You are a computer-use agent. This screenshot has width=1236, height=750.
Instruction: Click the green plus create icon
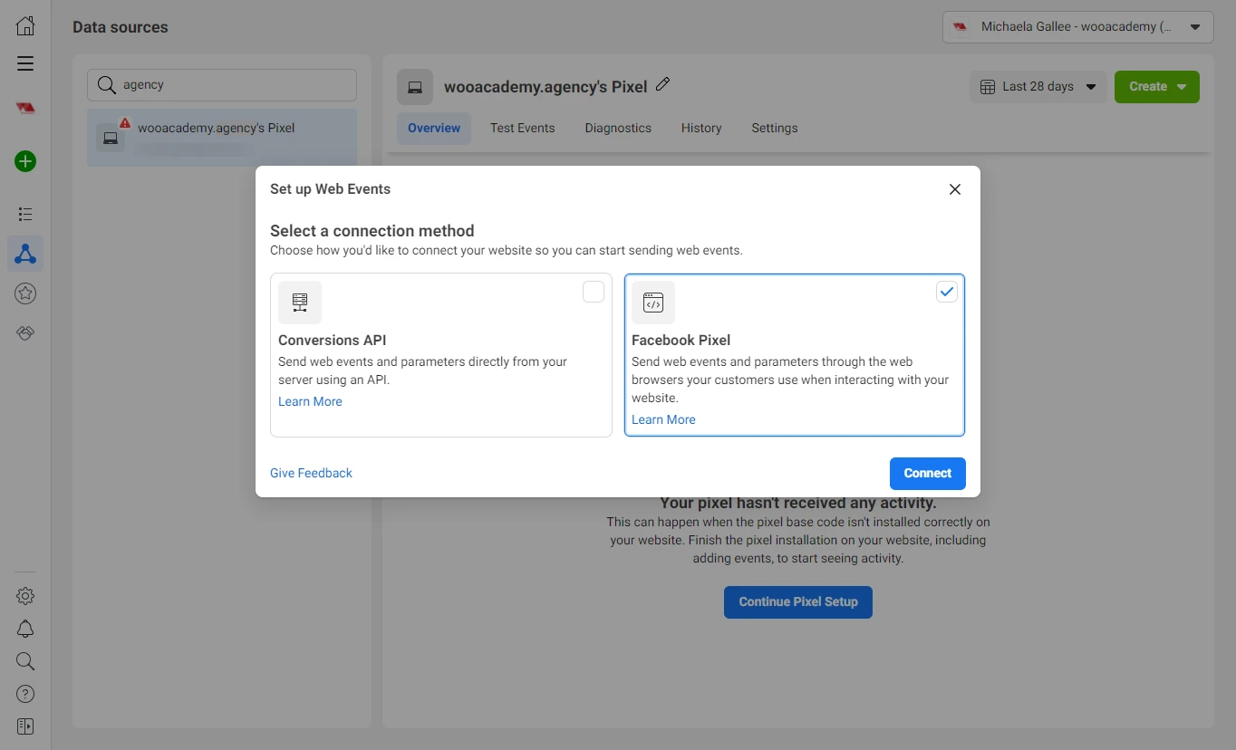pos(25,162)
